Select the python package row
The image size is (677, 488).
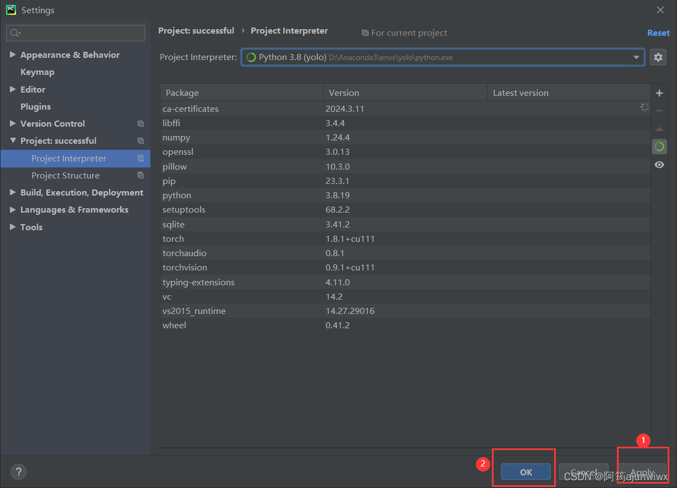click(x=405, y=195)
